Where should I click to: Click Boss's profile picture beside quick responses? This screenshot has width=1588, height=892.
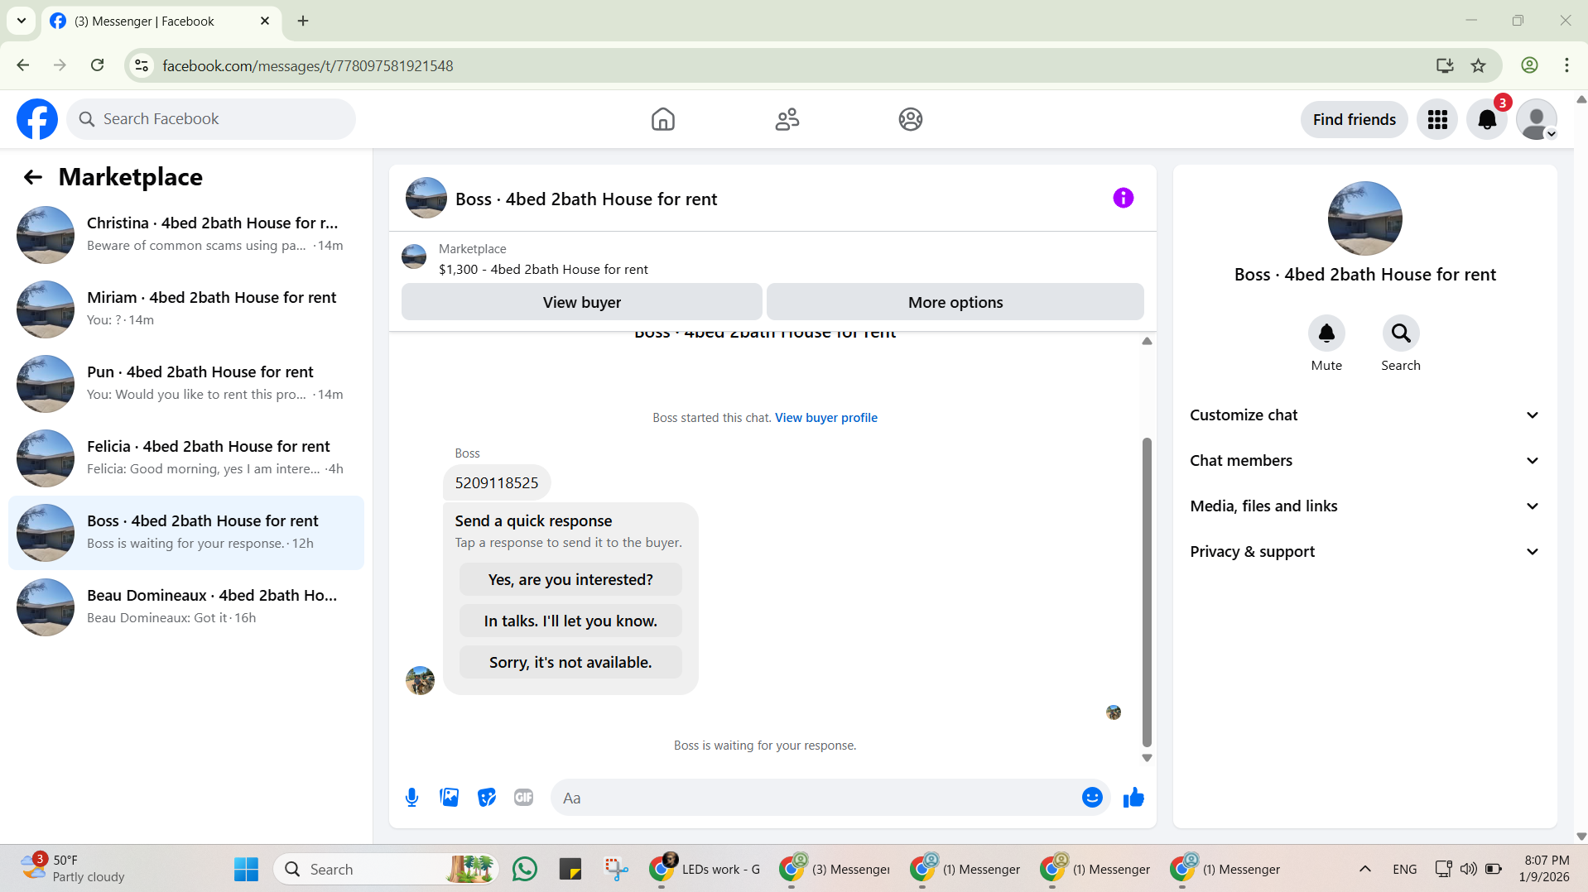pyautogui.click(x=420, y=680)
